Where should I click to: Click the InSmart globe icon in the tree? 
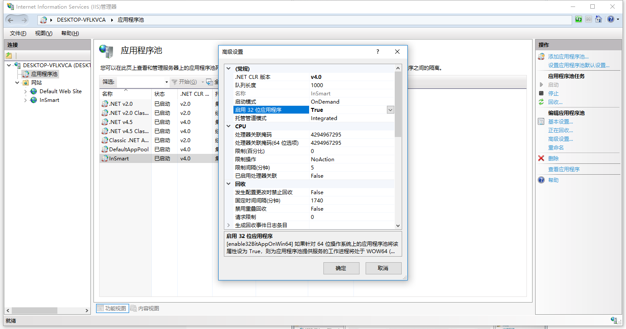(x=34, y=100)
